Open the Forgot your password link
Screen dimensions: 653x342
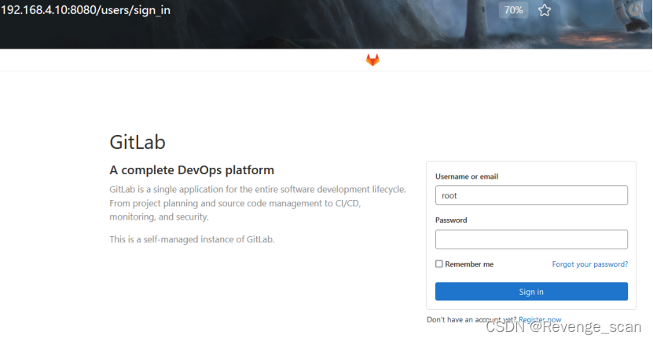[x=589, y=264]
